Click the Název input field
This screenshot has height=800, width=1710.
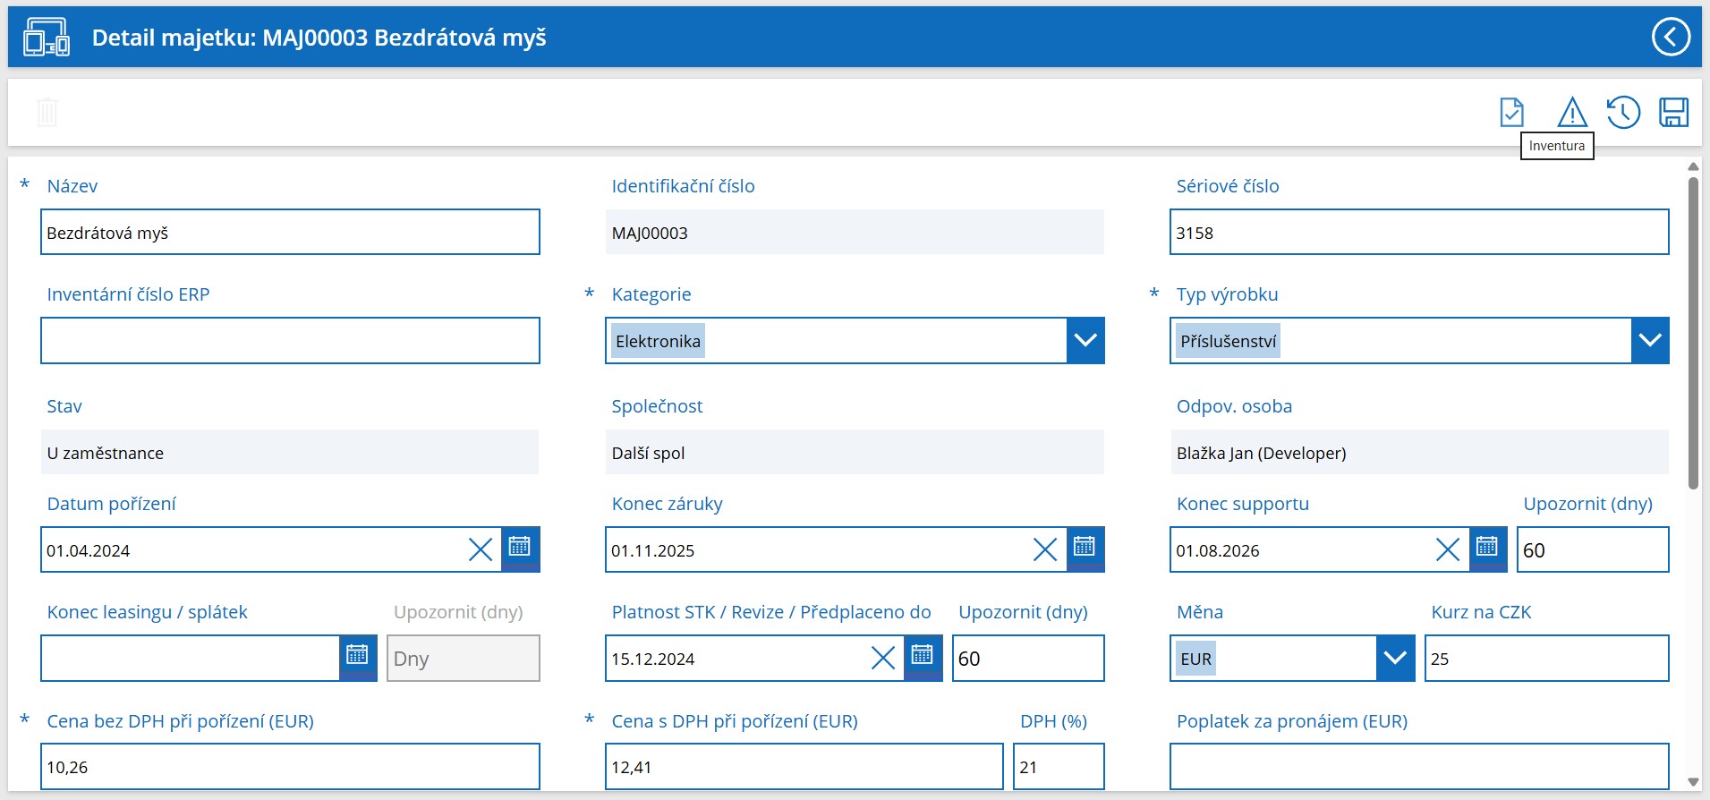click(x=290, y=232)
